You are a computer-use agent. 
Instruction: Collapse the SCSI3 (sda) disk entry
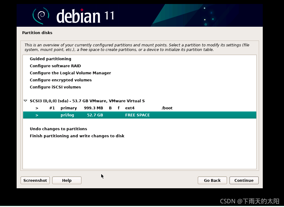tap(25, 100)
